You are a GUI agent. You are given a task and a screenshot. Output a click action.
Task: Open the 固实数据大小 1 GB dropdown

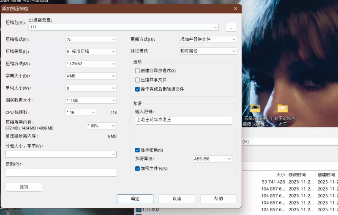[91, 100]
